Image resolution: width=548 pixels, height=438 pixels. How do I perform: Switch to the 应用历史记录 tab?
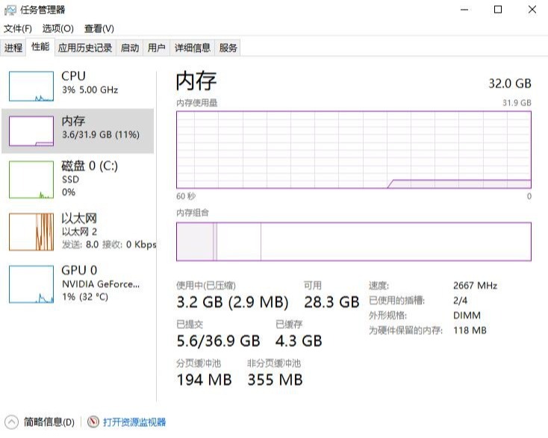point(85,48)
